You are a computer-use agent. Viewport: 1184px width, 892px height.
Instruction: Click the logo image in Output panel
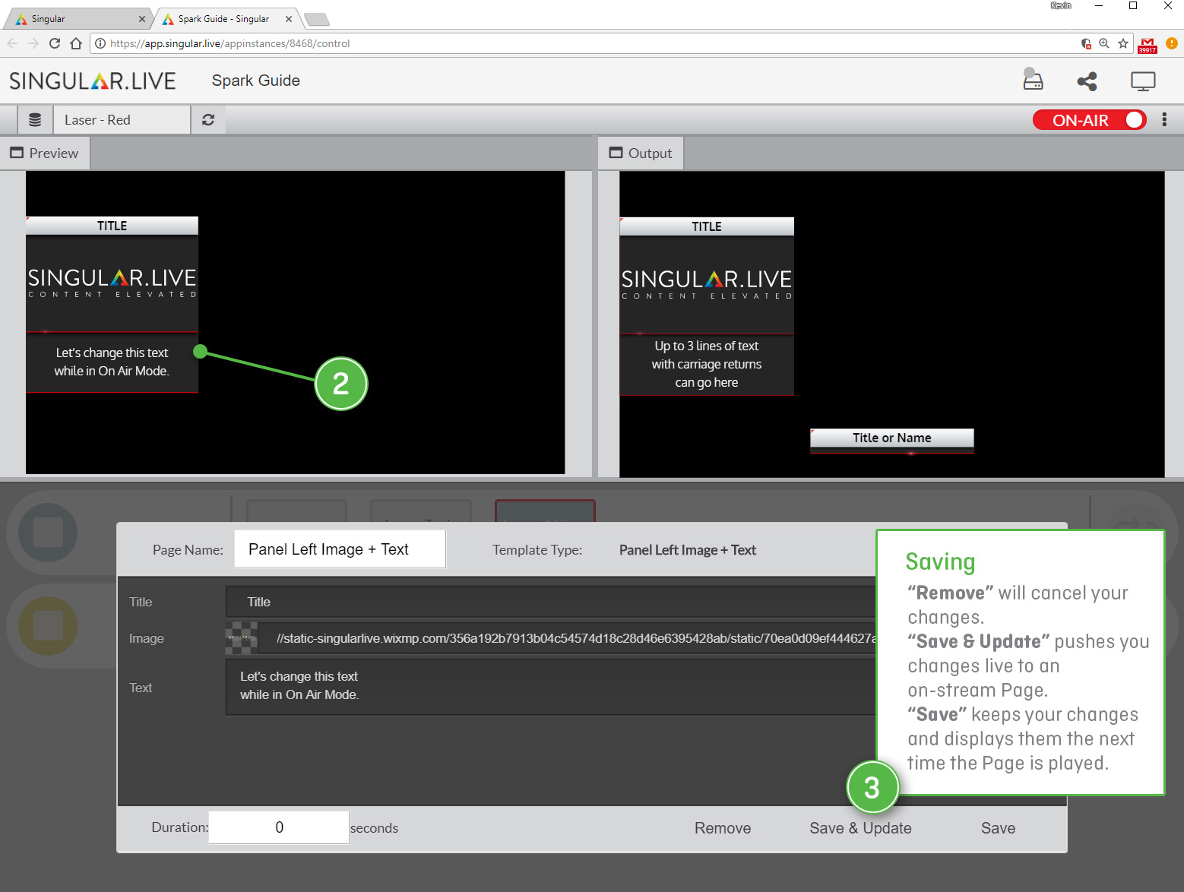pyautogui.click(x=707, y=285)
